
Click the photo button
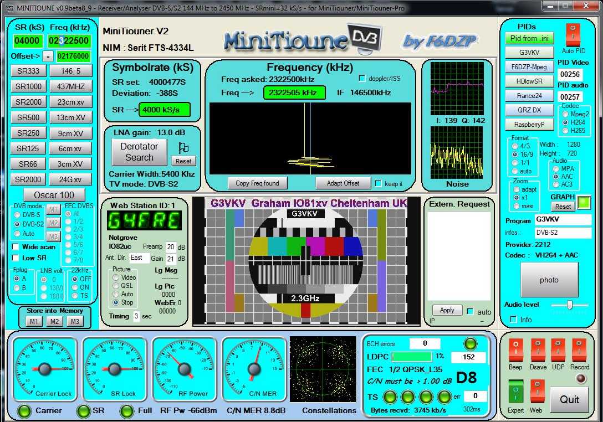point(549,280)
